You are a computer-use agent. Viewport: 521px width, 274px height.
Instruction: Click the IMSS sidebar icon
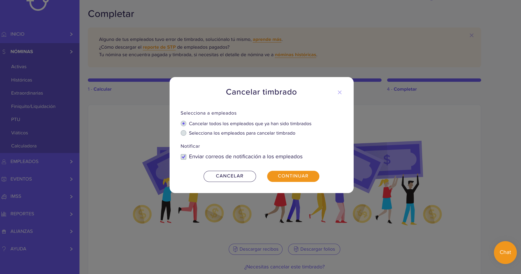click(x=4, y=197)
